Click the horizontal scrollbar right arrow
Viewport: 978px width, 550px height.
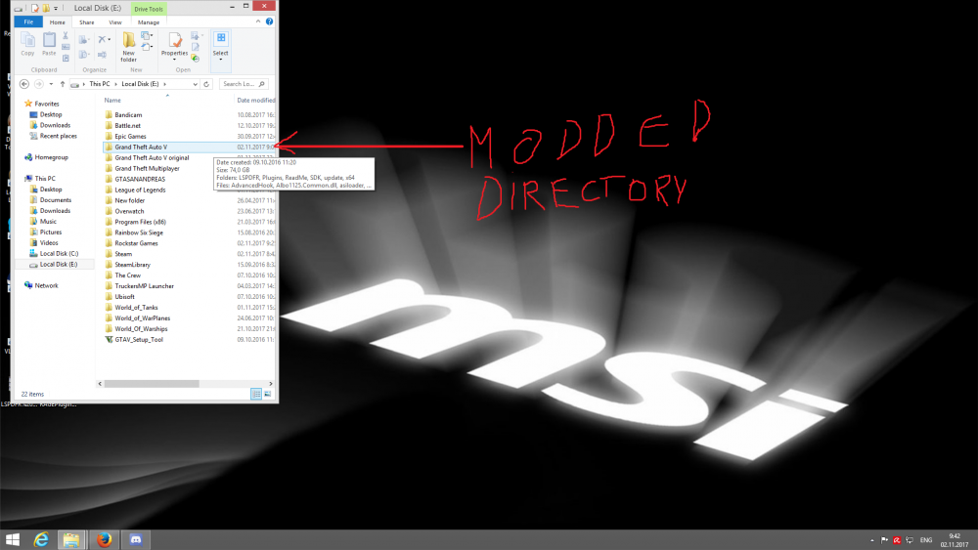tap(271, 384)
